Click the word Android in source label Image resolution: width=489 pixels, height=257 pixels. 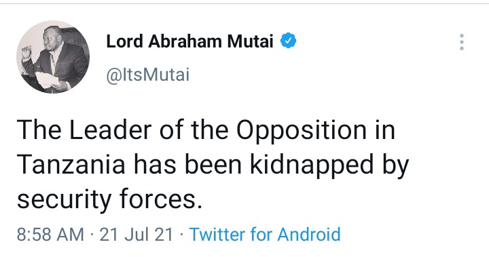(x=309, y=234)
